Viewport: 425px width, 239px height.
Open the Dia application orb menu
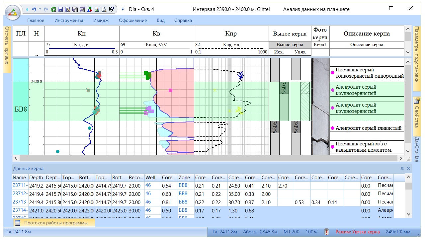tap(12, 13)
